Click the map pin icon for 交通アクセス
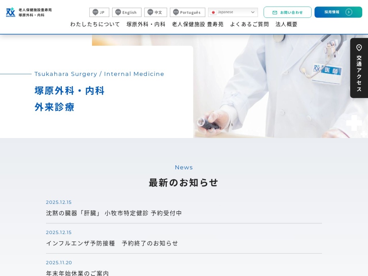Screen dimensions: 368x276 tap(359, 48)
